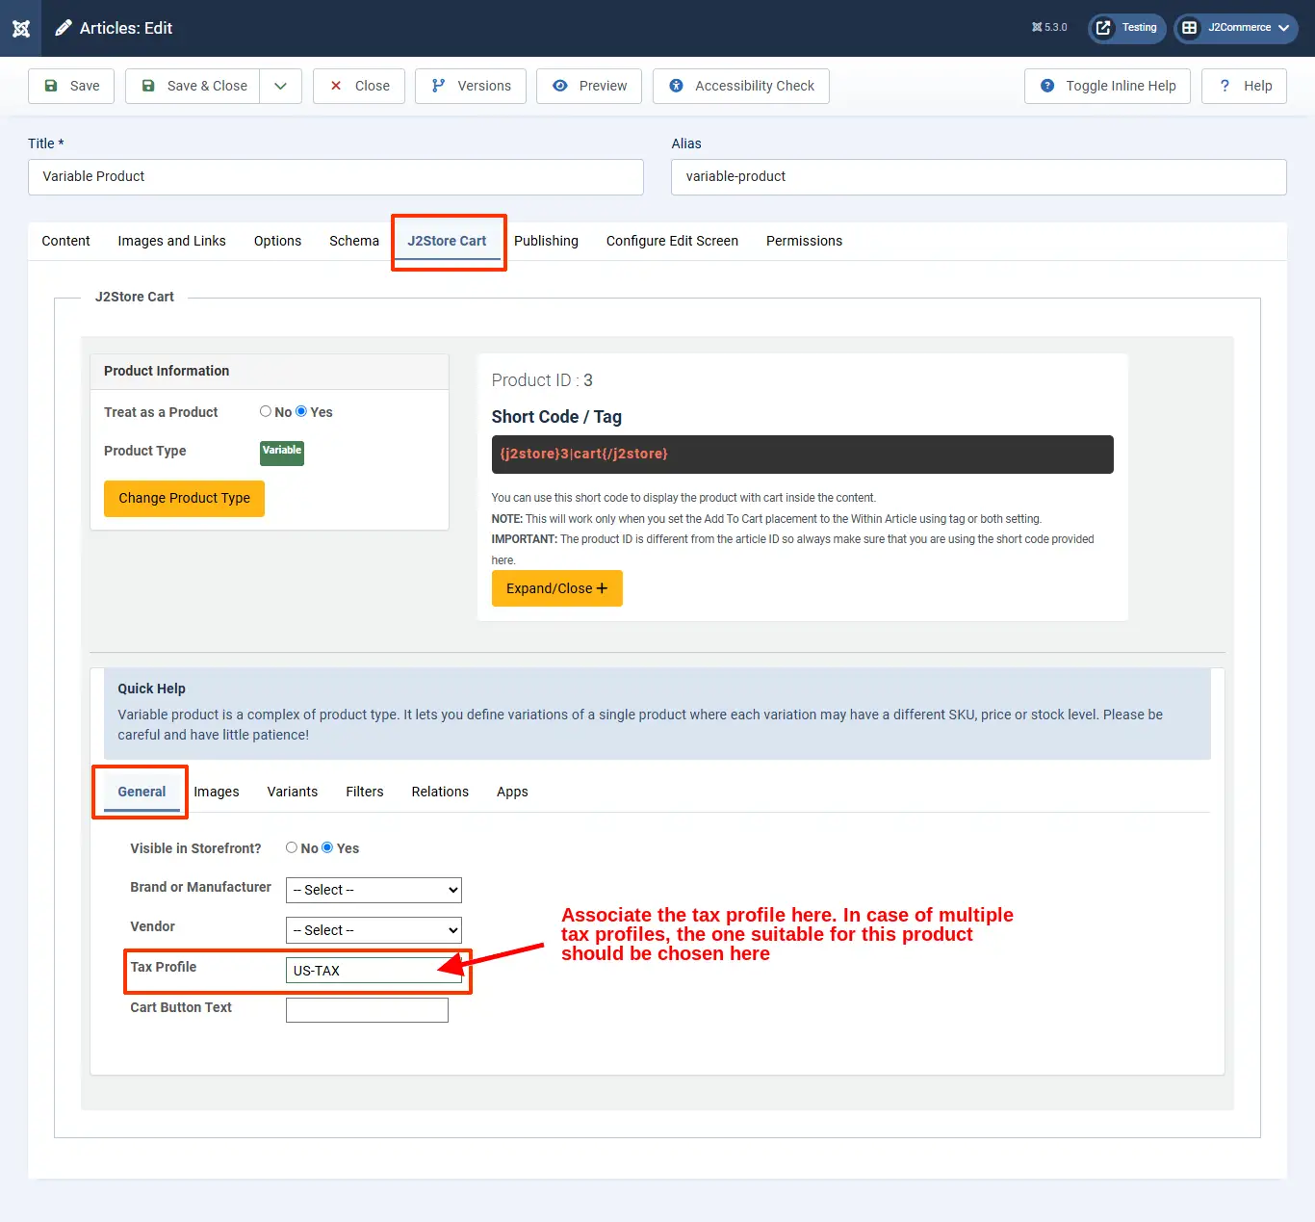Click the j2store short code text

(x=583, y=454)
